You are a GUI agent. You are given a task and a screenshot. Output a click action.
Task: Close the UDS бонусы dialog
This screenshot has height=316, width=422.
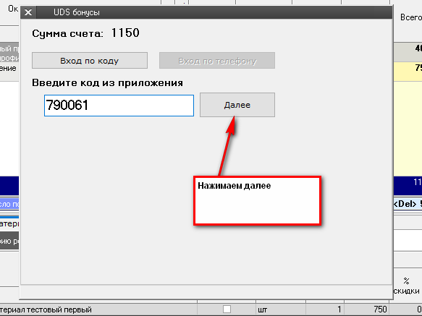pyautogui.click(x=28, y=12)
